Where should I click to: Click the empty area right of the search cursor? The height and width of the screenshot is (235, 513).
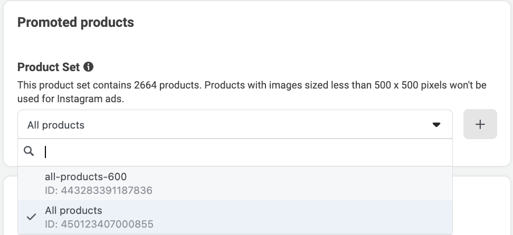(x=249, y=152)
